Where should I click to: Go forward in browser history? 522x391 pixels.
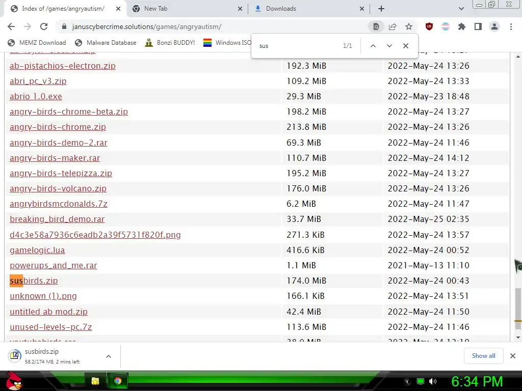(x=28, y=26)
